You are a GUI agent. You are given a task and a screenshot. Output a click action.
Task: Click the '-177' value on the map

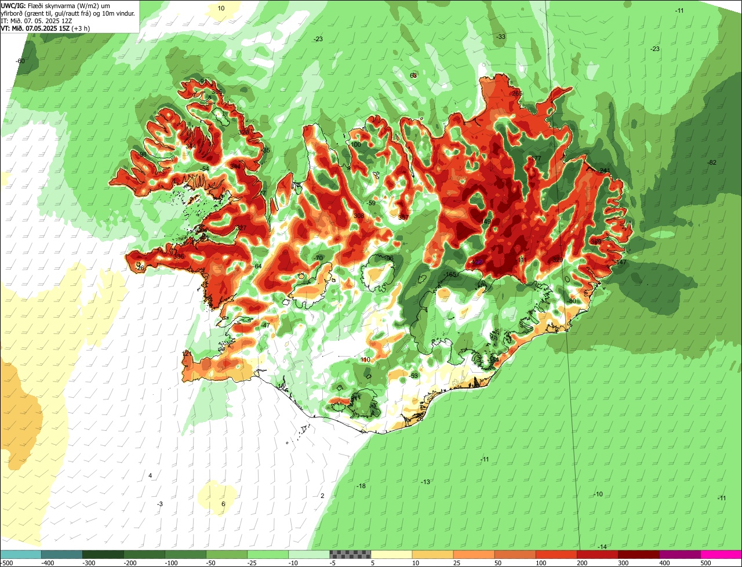pyautogui.click(x=534, y=158)
